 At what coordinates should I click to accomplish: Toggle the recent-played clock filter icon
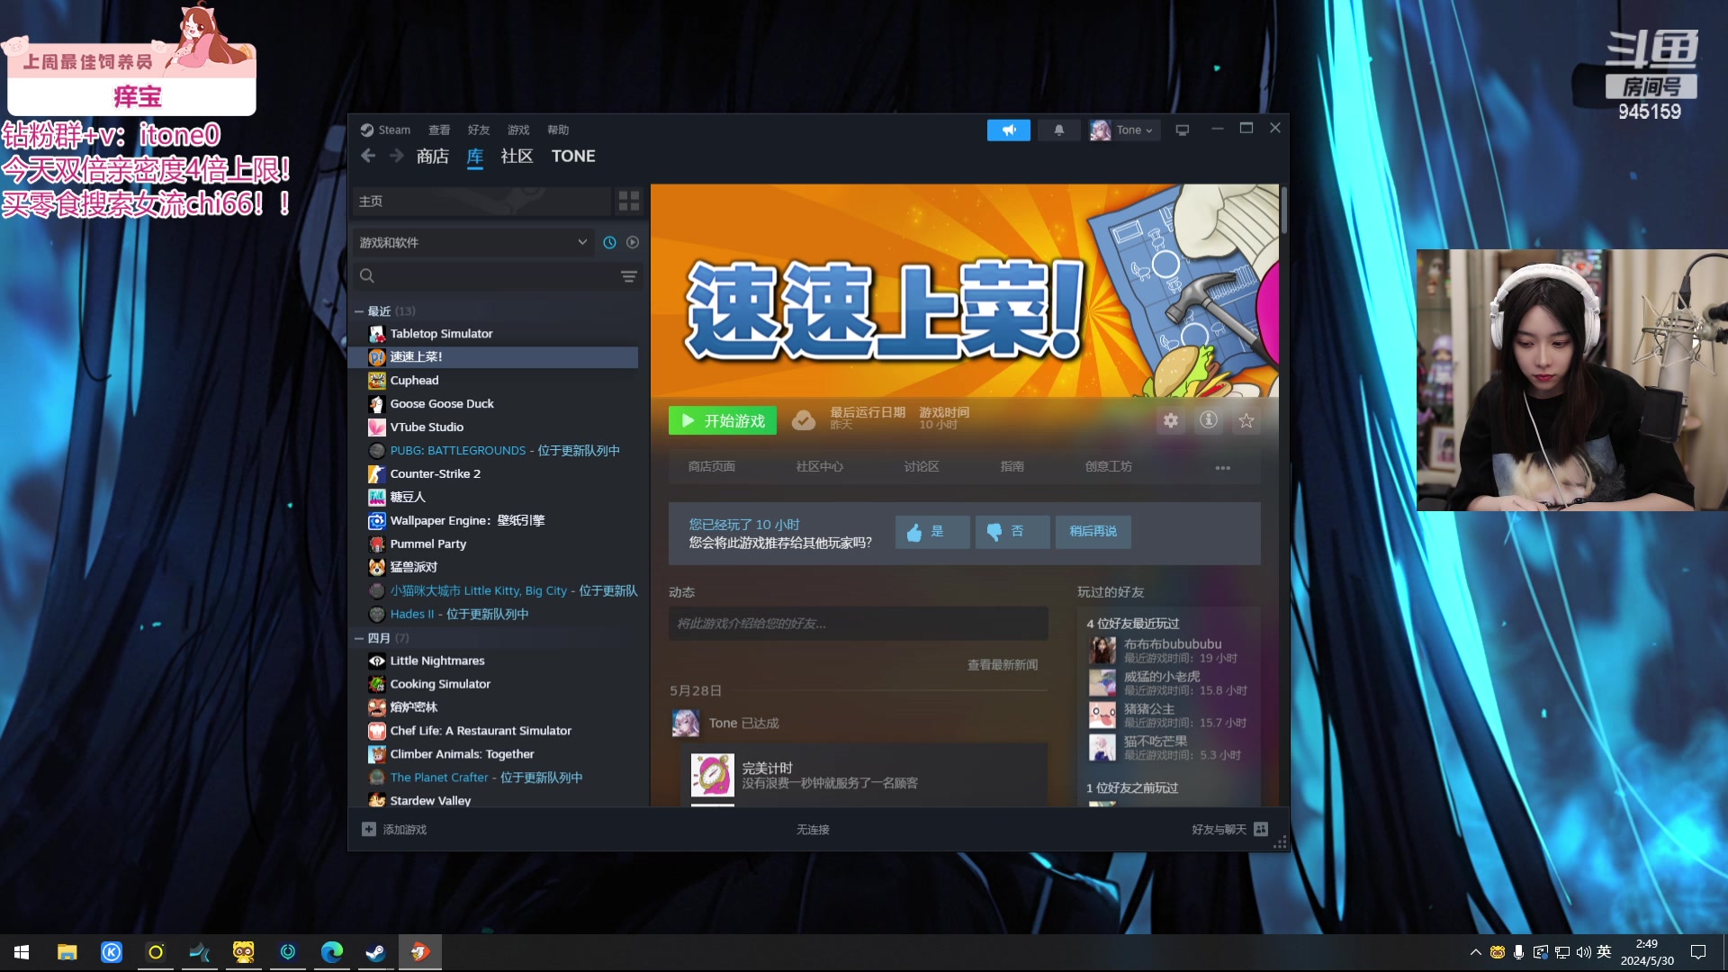(609, 242)
